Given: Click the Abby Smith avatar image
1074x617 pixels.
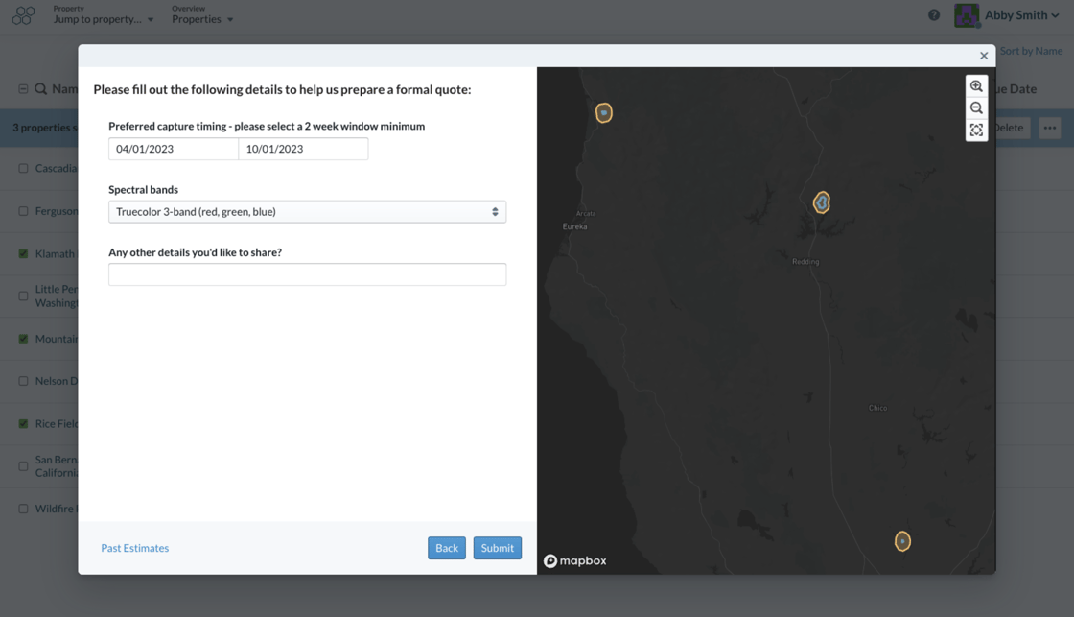Looking at the screenshot, I should click(967, 15).
